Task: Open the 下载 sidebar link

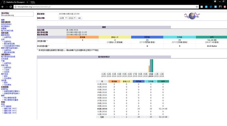Action: 3,61
